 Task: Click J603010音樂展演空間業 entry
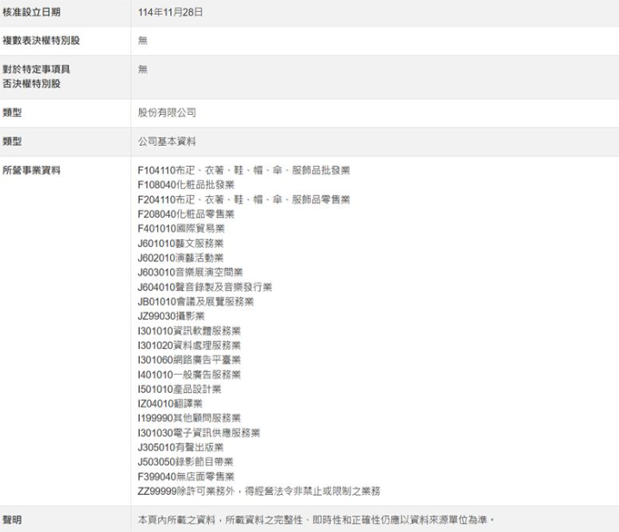[x=190, y=273]
